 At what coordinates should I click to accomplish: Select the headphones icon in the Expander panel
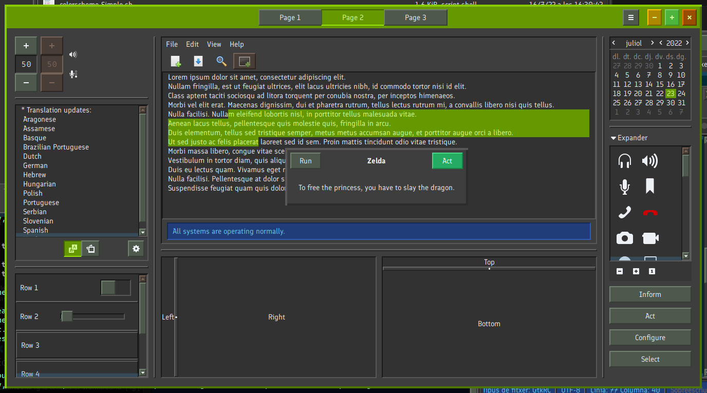tap(624, 161)
